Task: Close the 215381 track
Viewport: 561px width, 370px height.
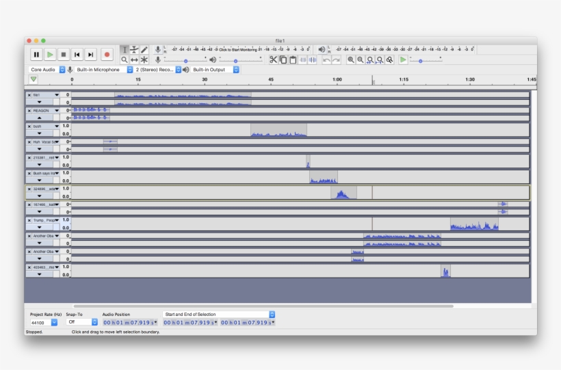Action: pos(29,157)
